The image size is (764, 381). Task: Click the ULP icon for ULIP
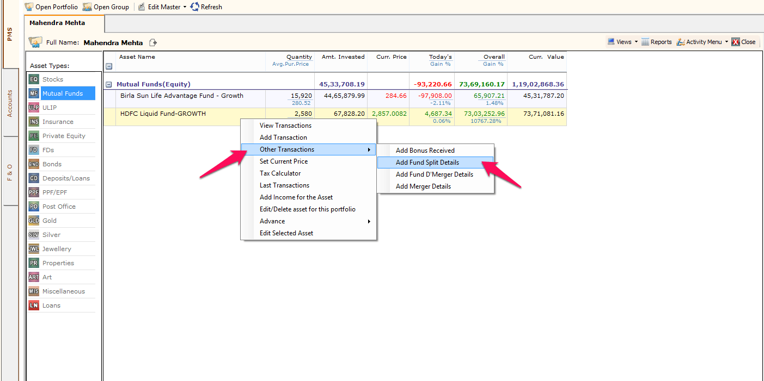pyautogui.click(x=34, y=108)
